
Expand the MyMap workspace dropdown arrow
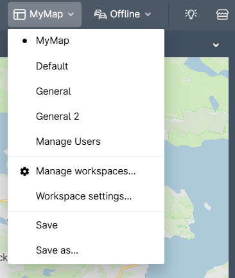(71, 15)
